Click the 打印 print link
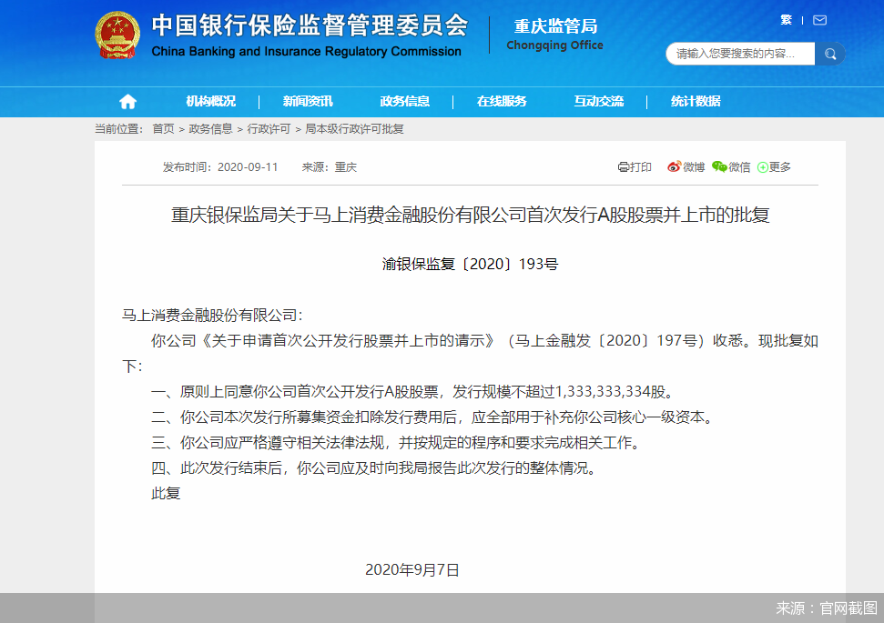The image size is (884, 623). point(640,167)
